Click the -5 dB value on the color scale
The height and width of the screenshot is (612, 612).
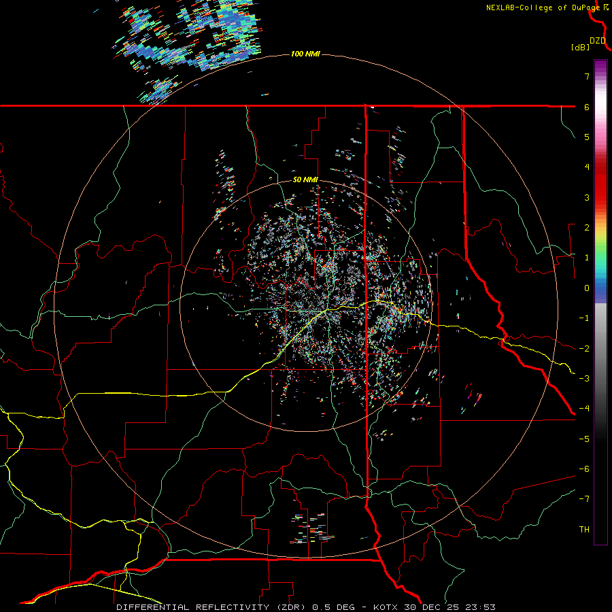584,439
